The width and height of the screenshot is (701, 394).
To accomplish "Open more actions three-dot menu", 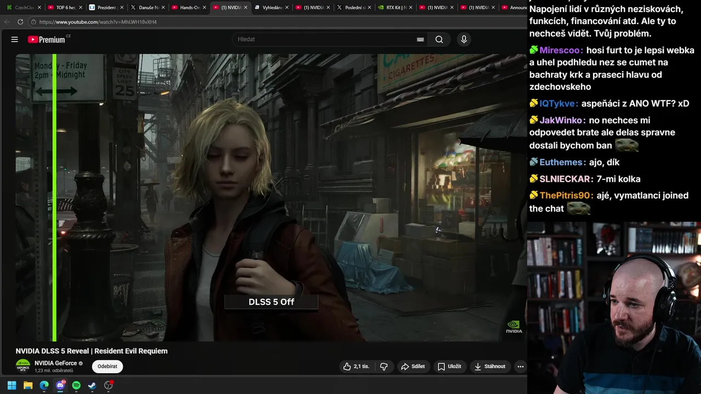I will (x=520, y=367).
